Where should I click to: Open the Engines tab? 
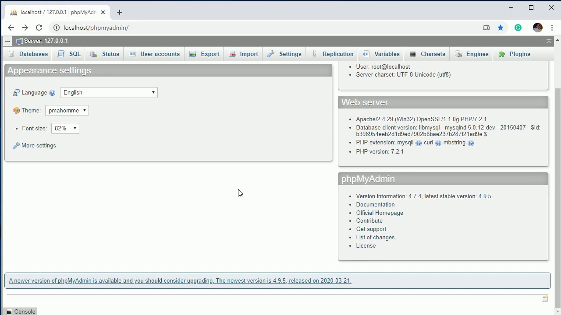click(472, 54)
